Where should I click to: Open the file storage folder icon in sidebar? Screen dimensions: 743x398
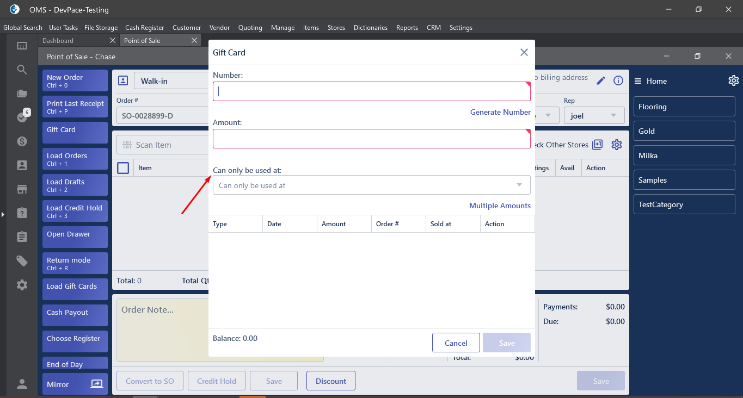pyautogui.click(x=22, y=94)
